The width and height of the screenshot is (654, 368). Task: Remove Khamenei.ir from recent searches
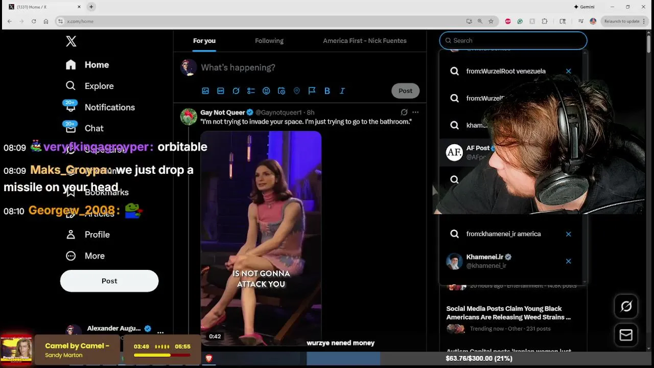tap(568, 261)
